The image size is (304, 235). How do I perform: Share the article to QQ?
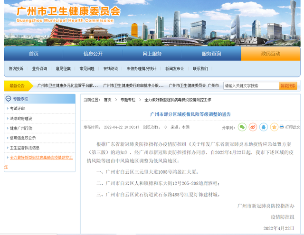click(x=263, y=127)
